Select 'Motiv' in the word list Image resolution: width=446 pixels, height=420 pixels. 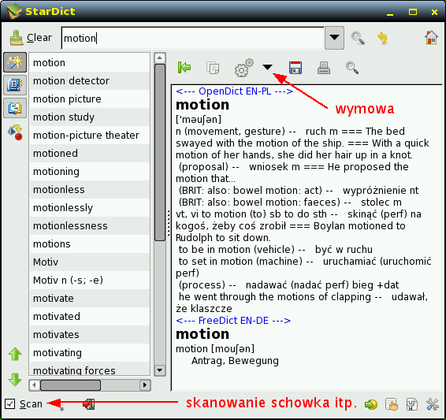coord(90,262)
